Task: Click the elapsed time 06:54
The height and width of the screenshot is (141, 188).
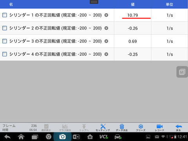Action: [x=33, y=130]
